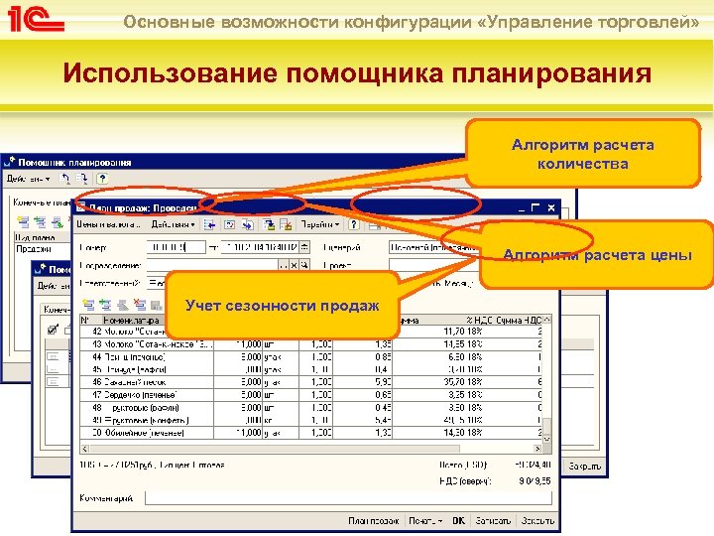Click the first arrow icon after Действия in Помощник планирования
The width and height of the screenshot is (714, 536).
[x=65, y=179]
